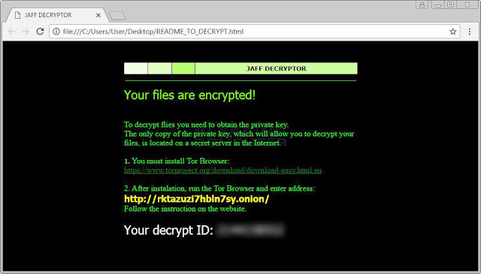Go back with the back arrow
Image resolution: width=481 pixels, height=274 pixels.
[x=12, y=32]
